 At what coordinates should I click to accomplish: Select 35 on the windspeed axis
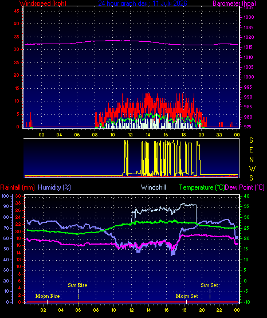tap(17, 37)
